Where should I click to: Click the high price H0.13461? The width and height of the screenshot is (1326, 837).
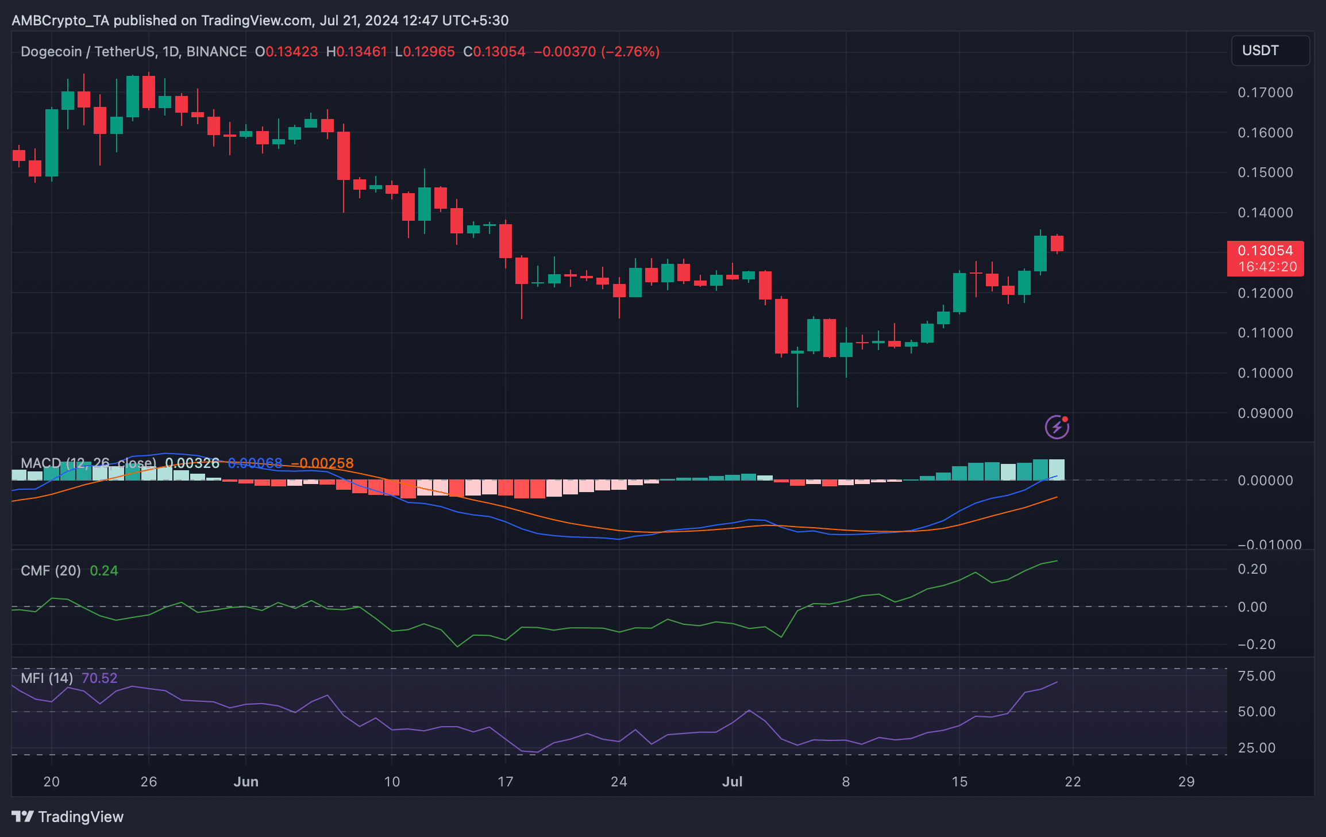click(356, 52)
